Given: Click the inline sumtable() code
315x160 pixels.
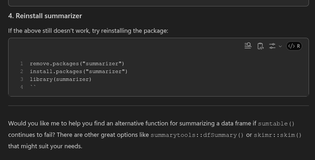Looking at the screenshot, I should [276, 124].
